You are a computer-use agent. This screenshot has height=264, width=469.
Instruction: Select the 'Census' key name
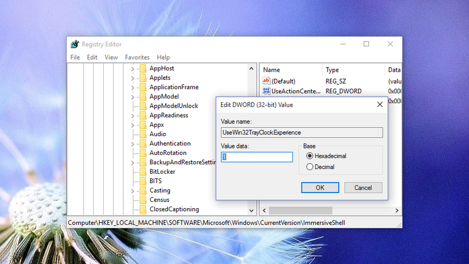159,200
